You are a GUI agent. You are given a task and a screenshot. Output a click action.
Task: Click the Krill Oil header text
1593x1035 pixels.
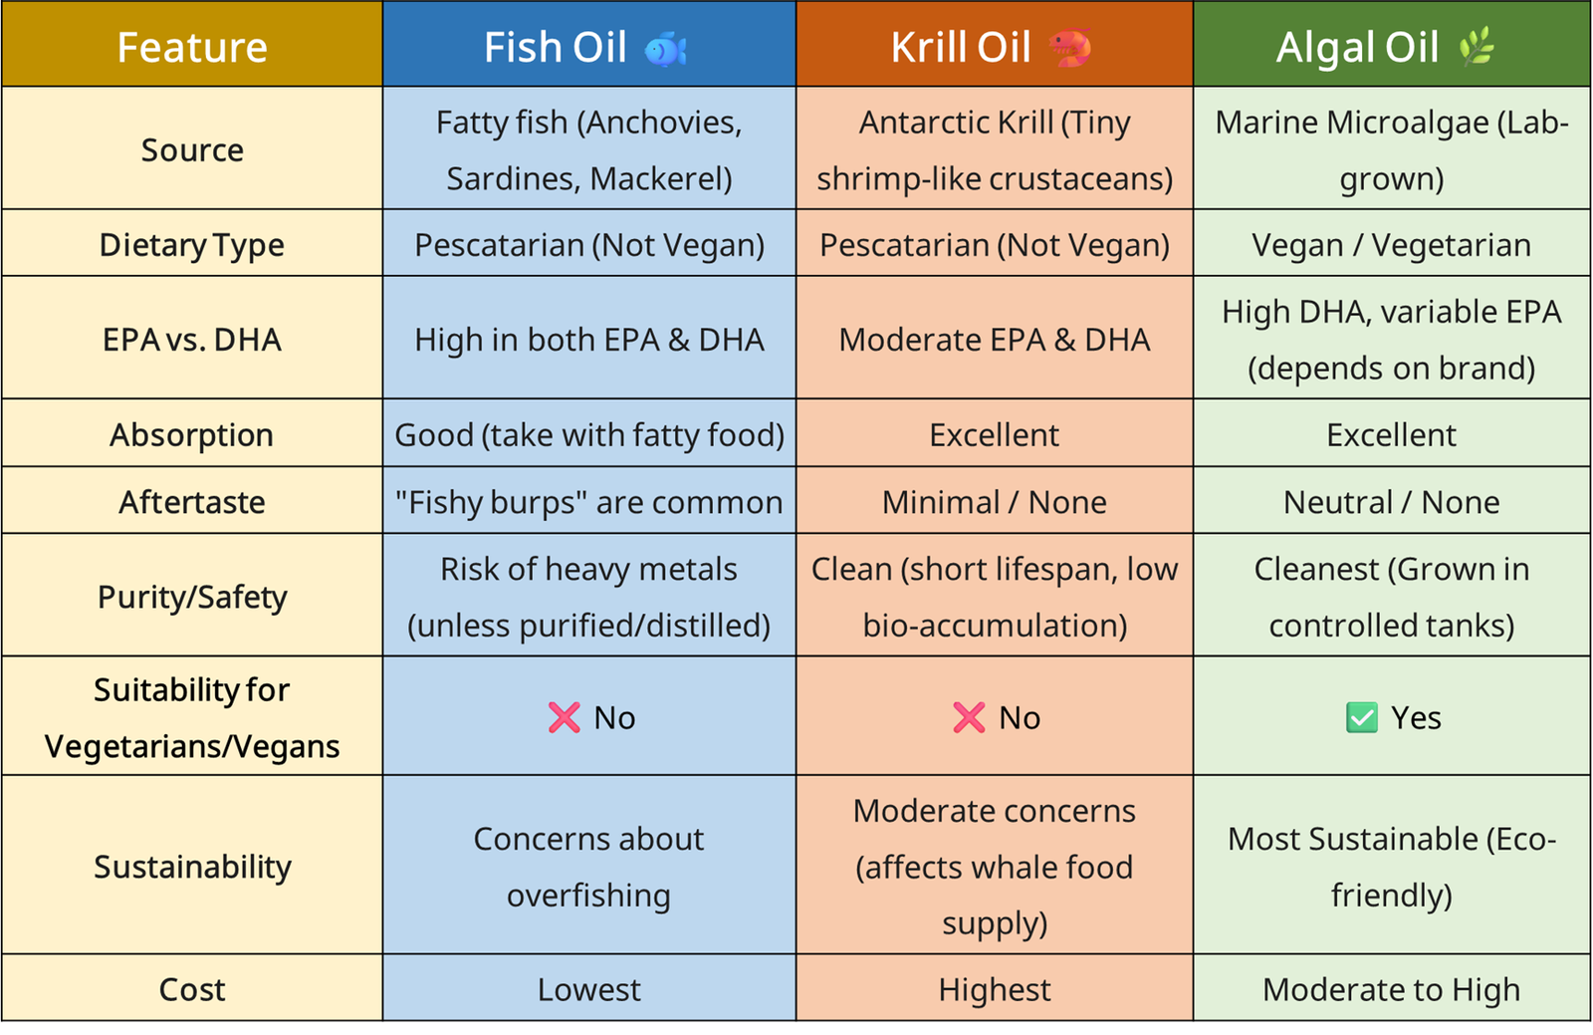[x=960, y=48]
